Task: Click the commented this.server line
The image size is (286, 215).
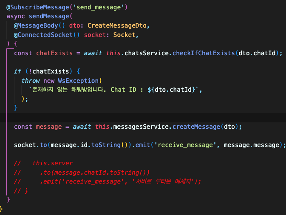Action: pyautogui.click(x=43, y=163)
